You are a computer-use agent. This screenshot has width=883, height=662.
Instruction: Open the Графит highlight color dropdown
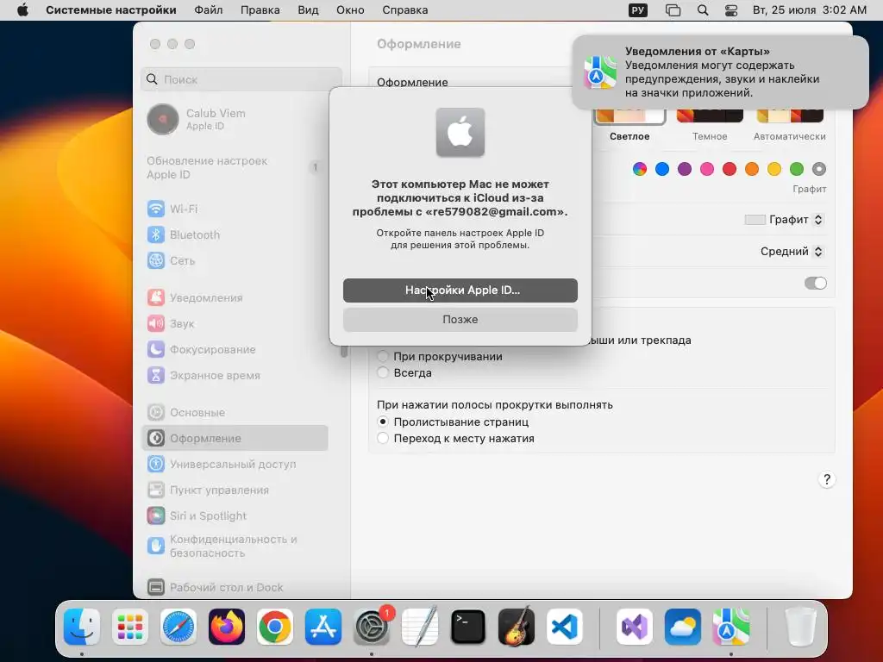(x=785, y=220)
